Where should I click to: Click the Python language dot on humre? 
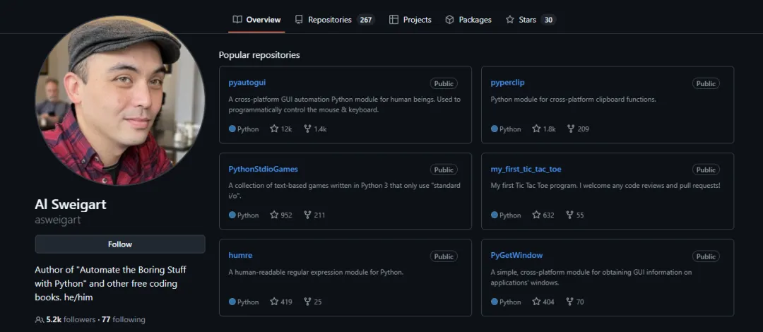coord(232,302)
